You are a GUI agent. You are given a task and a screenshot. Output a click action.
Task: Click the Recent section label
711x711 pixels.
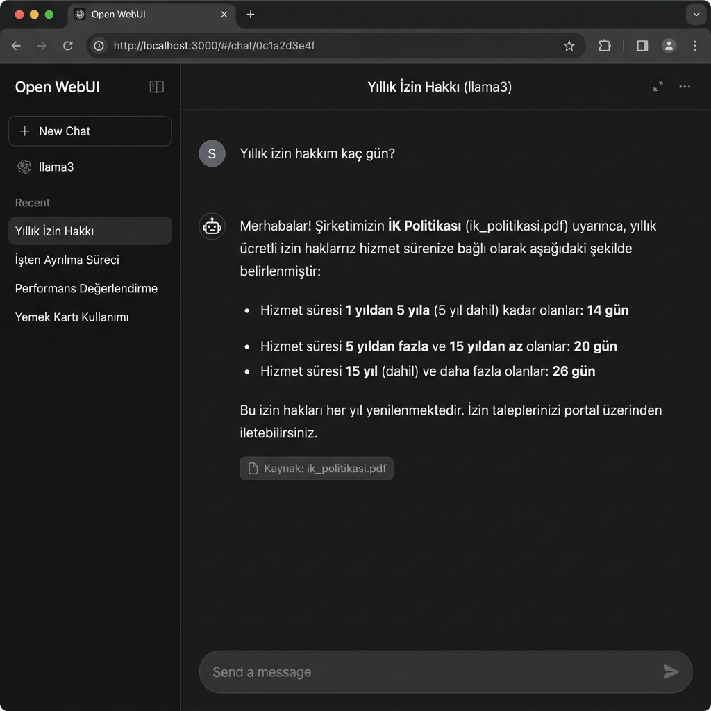tap(32, 203)
